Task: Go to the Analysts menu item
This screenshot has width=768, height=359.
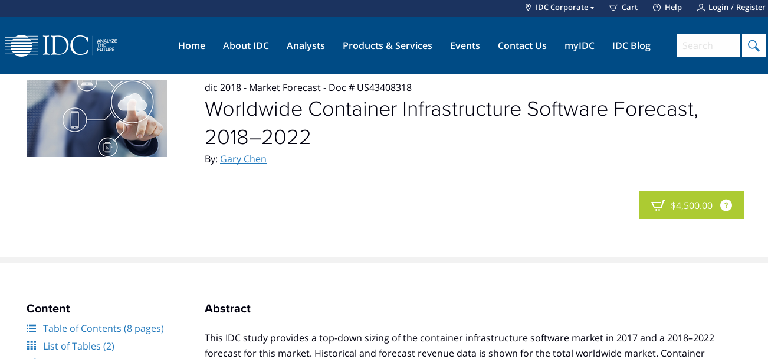Action: tap(306, 45)
